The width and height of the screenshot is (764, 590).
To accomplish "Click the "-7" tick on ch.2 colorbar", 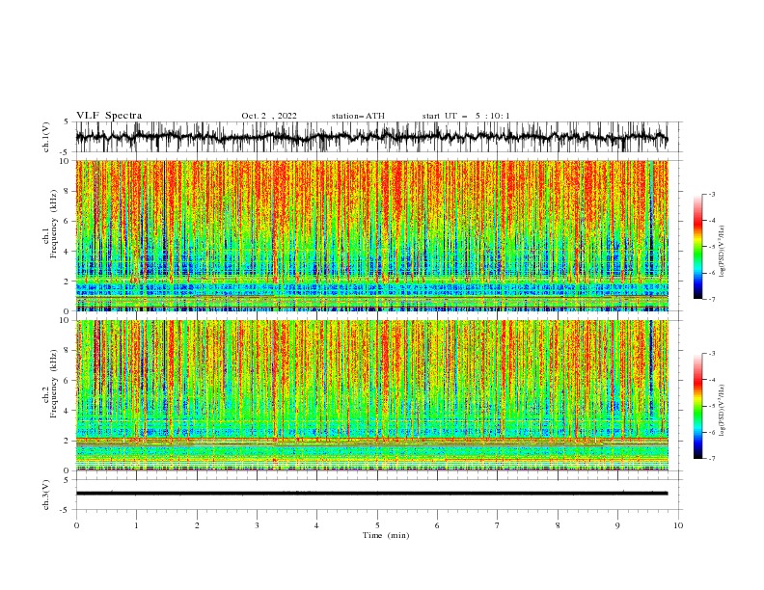I will coord(711,459).
